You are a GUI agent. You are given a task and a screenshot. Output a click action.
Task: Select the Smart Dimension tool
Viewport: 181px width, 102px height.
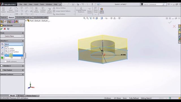click(10, 10)
